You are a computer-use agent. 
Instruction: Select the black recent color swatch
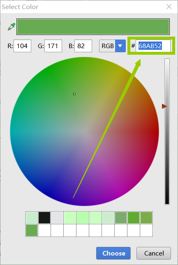click(44, 218)
